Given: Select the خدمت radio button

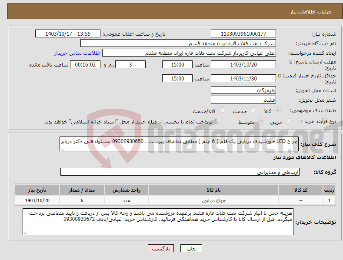Looking at the screenshot, I should click(253, 110).
